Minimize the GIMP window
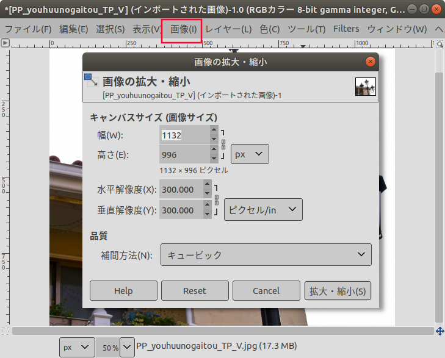The width and height of the screenshot is (445, 358). (x=412, y=9)
